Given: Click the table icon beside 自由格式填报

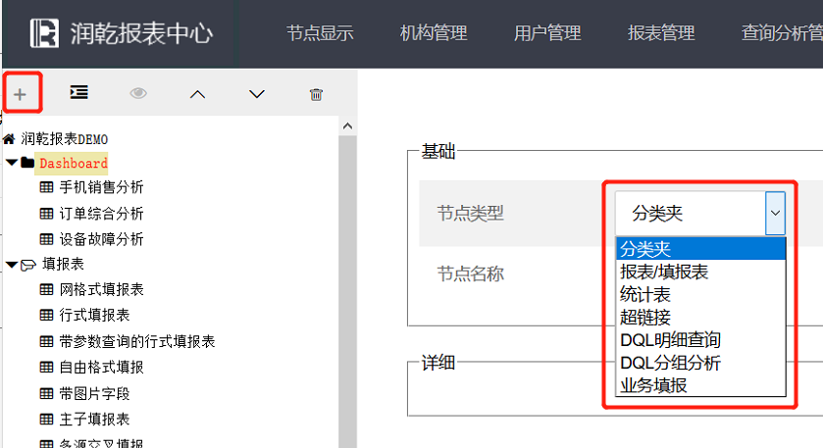Looking at the screenshot, I should 46,367.
